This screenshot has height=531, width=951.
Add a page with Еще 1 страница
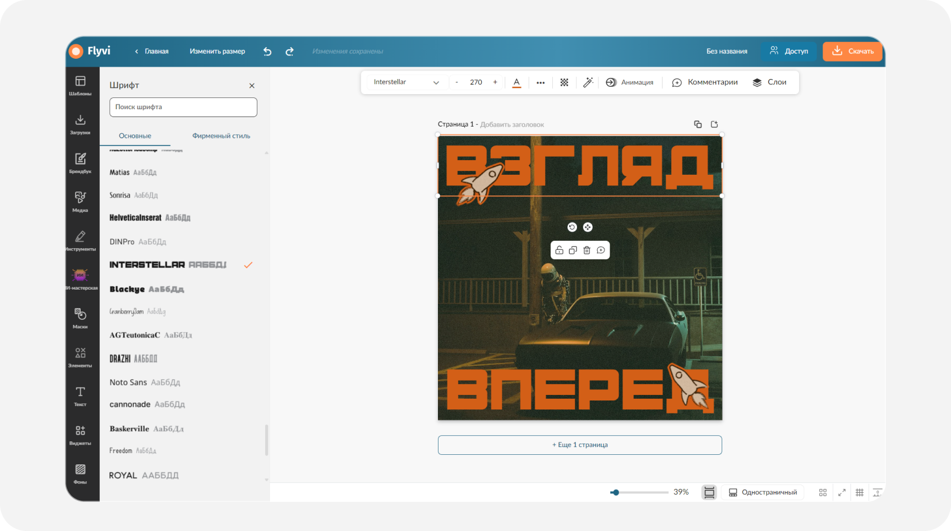point(580,445)
